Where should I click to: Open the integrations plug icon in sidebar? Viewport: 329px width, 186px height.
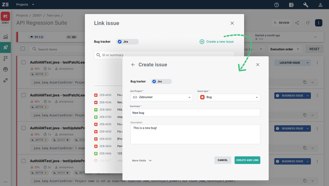[x=5, y=80]
